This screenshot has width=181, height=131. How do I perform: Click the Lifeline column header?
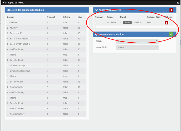pyautogui.click(x=67, y=17)
